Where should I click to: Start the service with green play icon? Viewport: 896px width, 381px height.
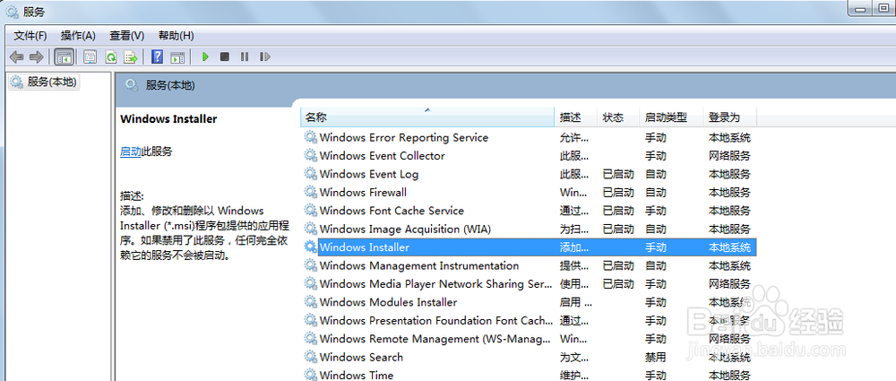pos(205,57)
